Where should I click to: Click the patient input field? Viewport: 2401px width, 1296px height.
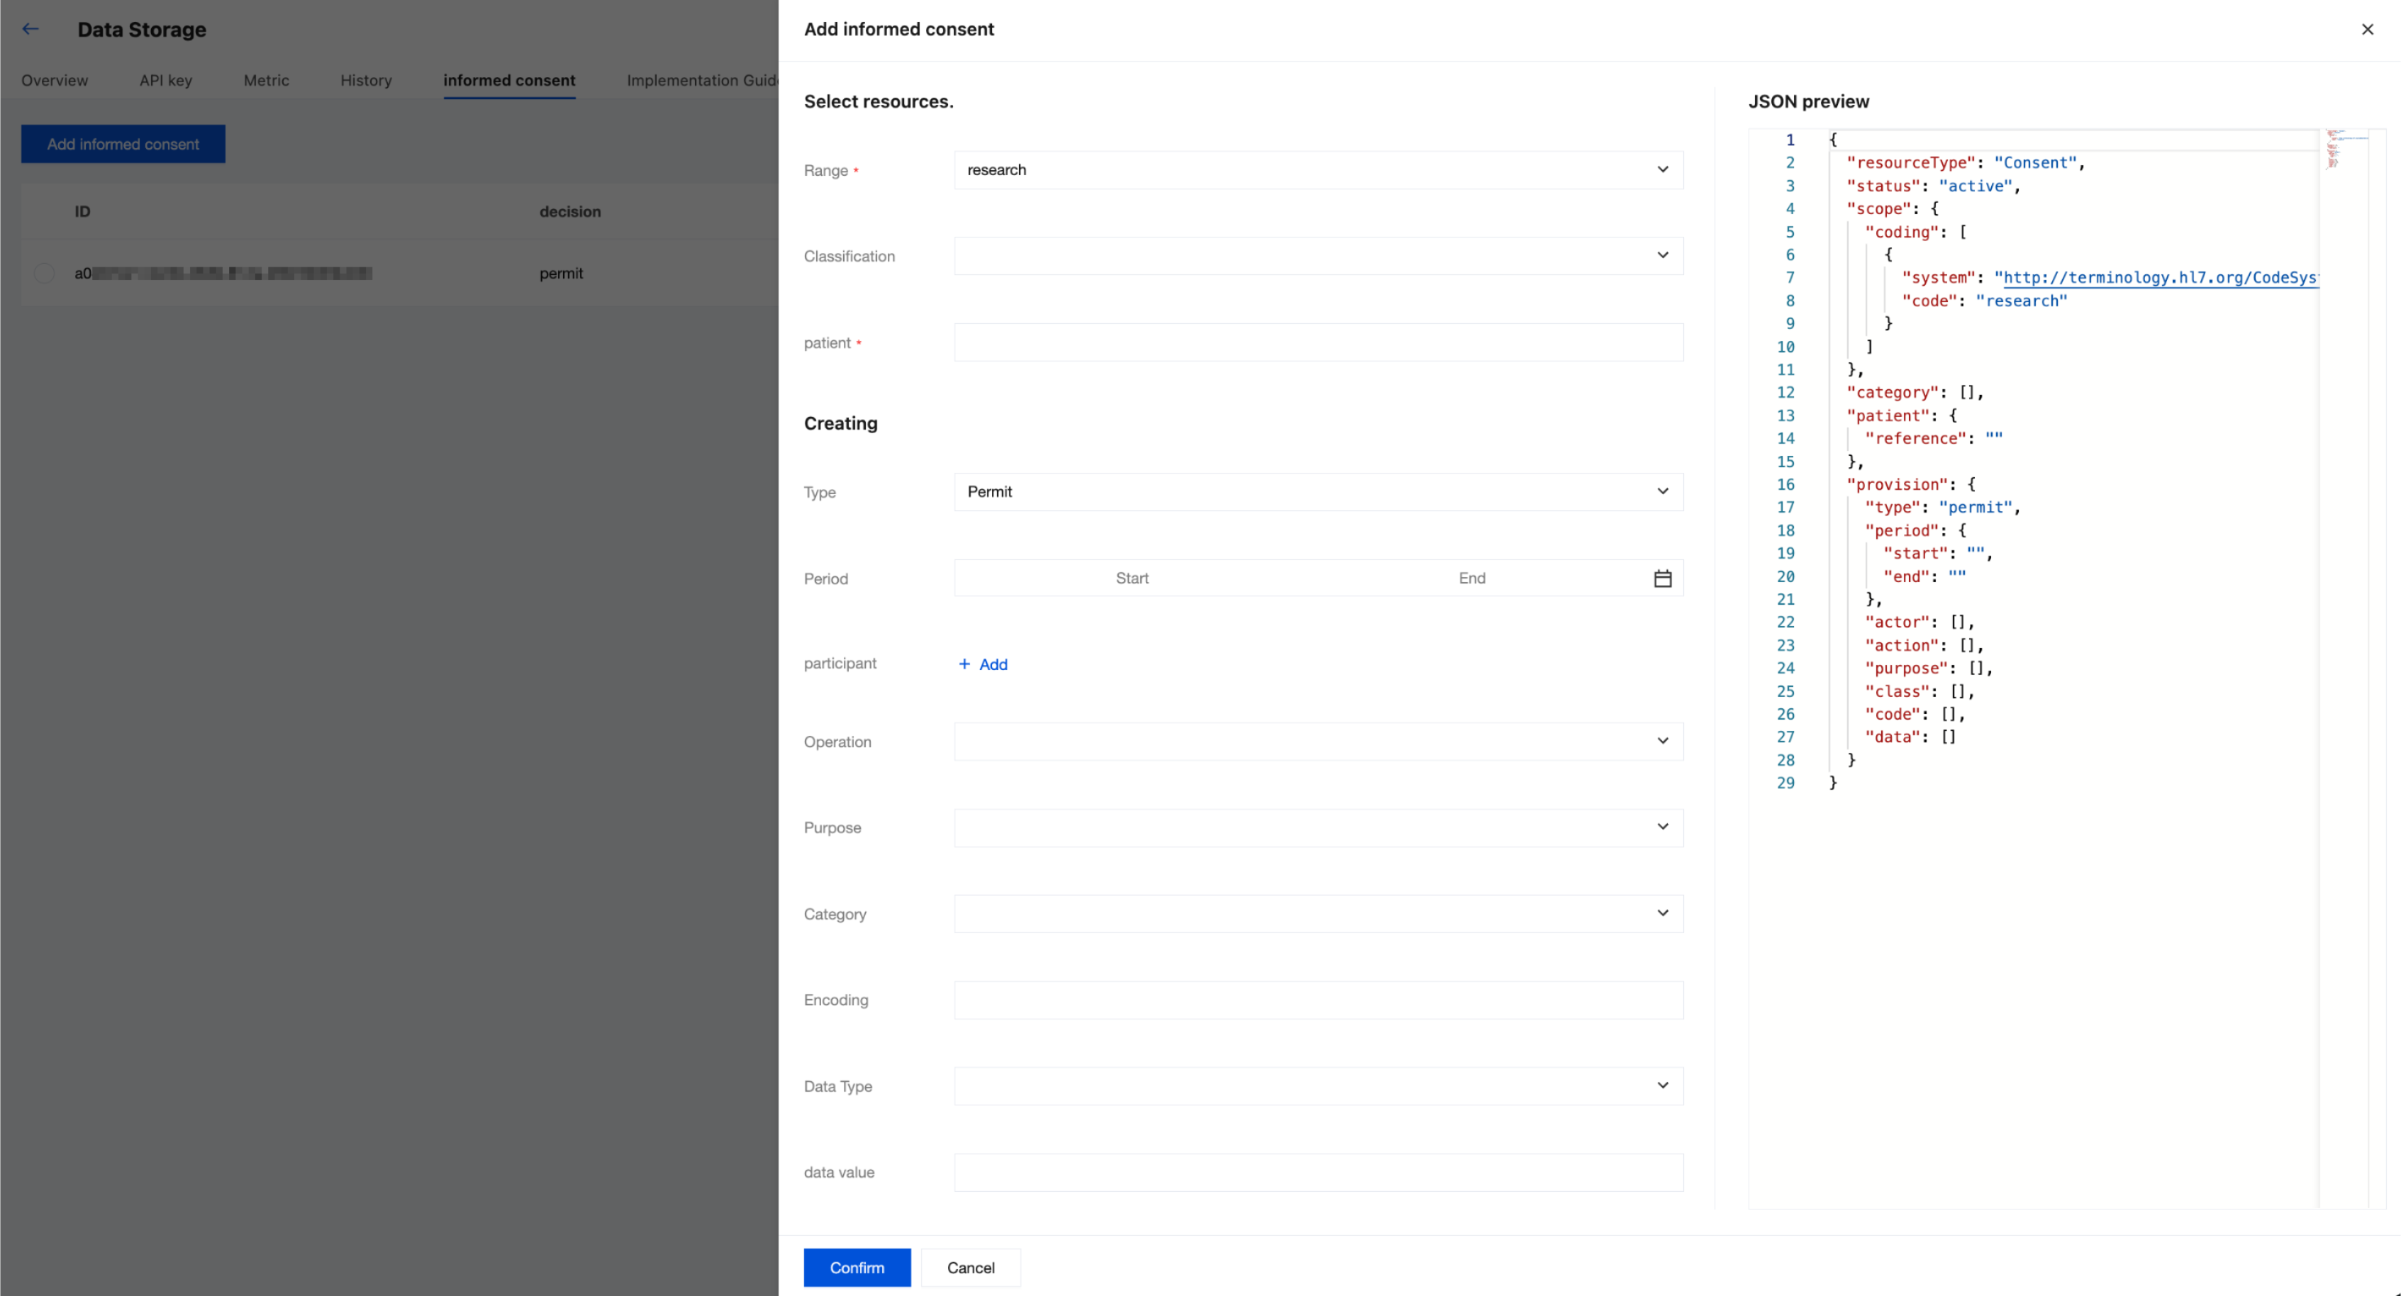[1318, 342]
